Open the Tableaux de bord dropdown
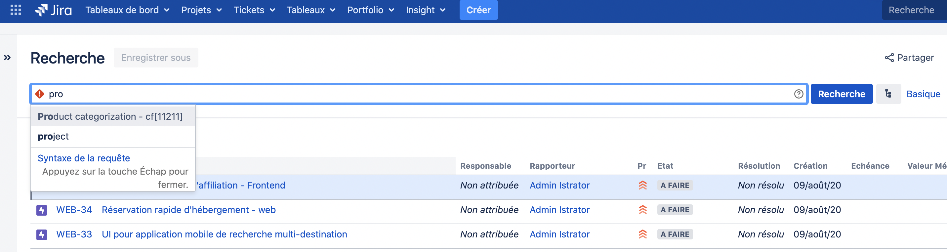 [127, 10]
